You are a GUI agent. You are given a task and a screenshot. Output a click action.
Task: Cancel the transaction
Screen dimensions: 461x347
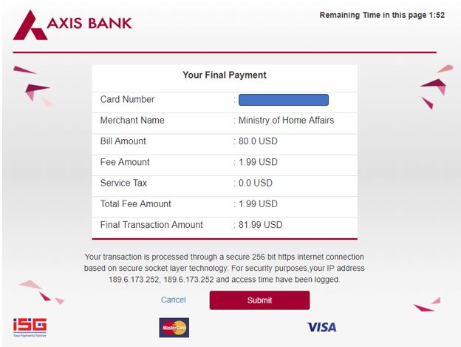(x=174, y=300)
